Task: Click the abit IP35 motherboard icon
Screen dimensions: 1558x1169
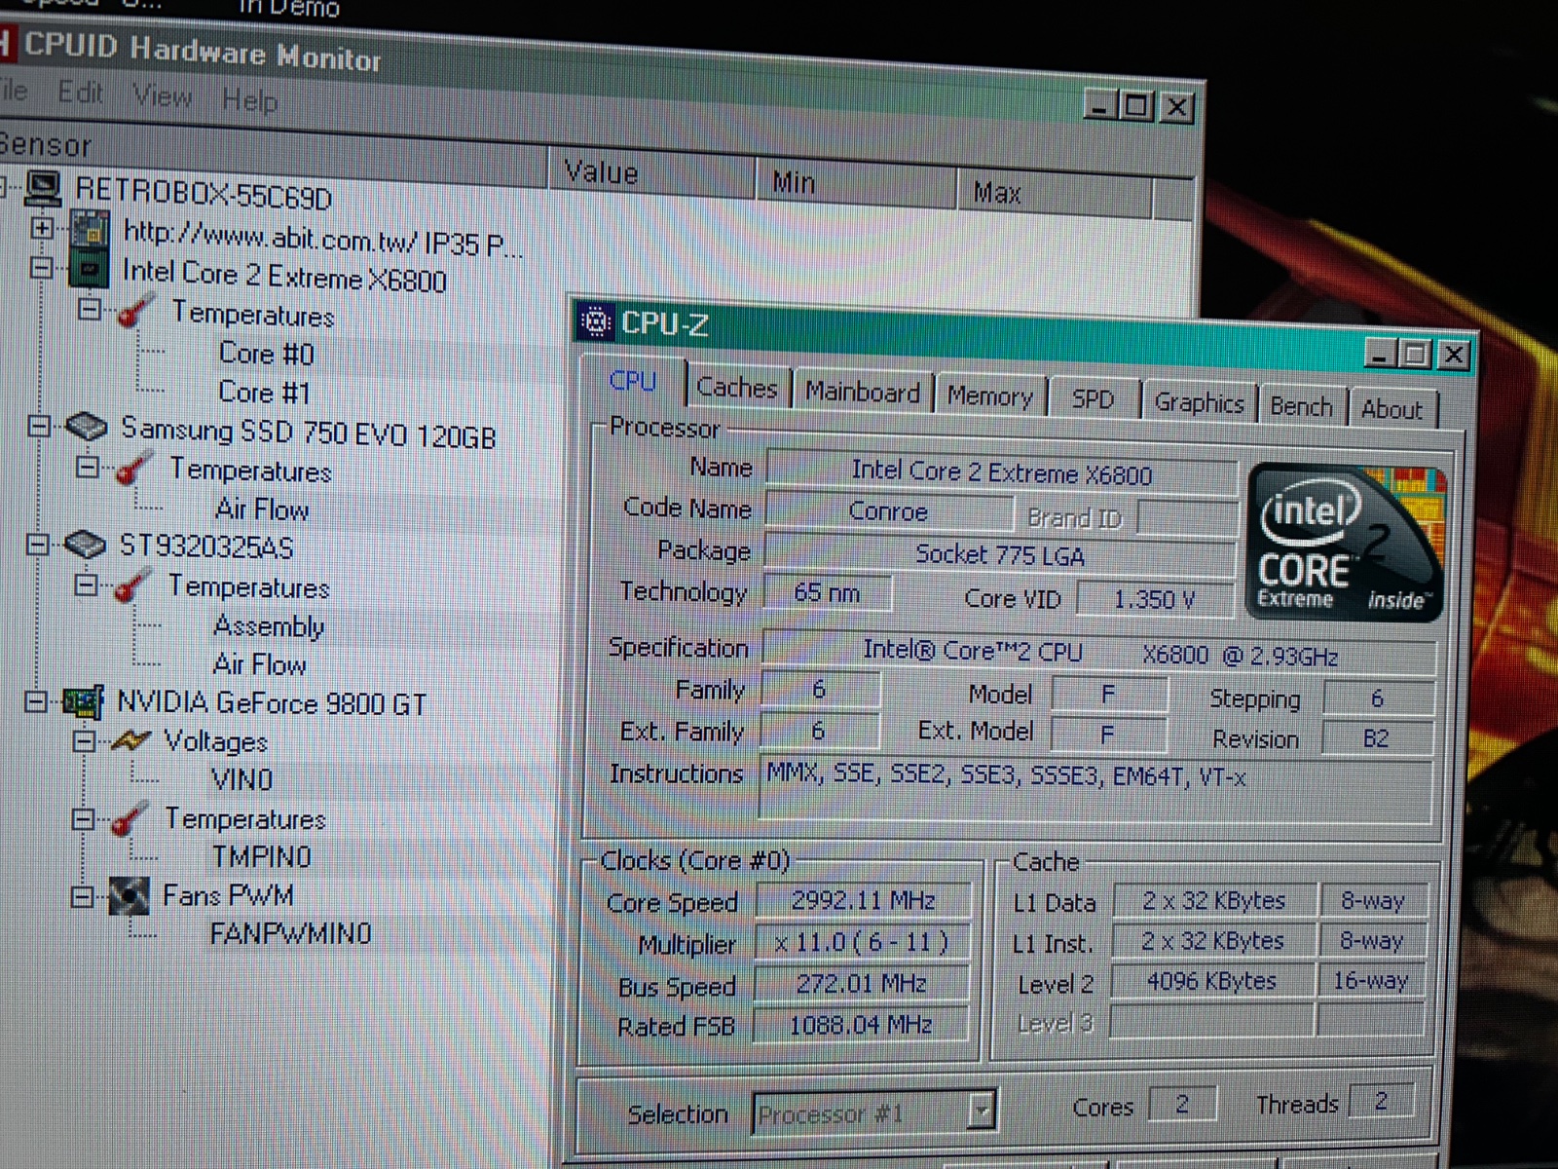Action: click(88, 230)
